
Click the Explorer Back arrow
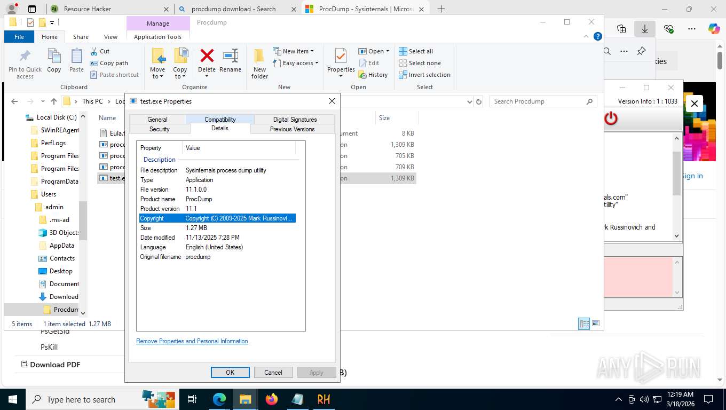coord(14,101)
